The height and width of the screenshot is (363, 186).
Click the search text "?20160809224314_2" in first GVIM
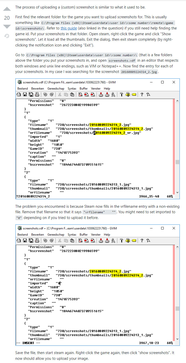coord(33,196)
